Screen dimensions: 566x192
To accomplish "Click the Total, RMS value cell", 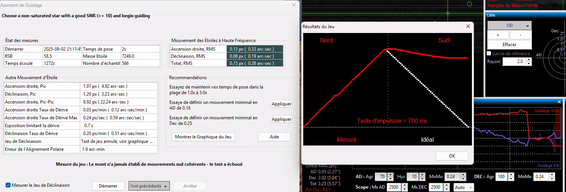I will [255, 63].
